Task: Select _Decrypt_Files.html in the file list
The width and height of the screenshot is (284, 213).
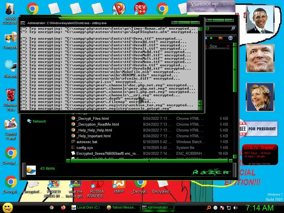Action: tap(149, 118)
